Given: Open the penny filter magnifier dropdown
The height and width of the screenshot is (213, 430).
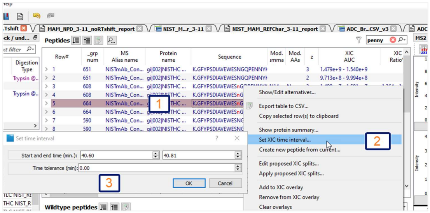Looking at the screenshot, I should tap(401, 40).
